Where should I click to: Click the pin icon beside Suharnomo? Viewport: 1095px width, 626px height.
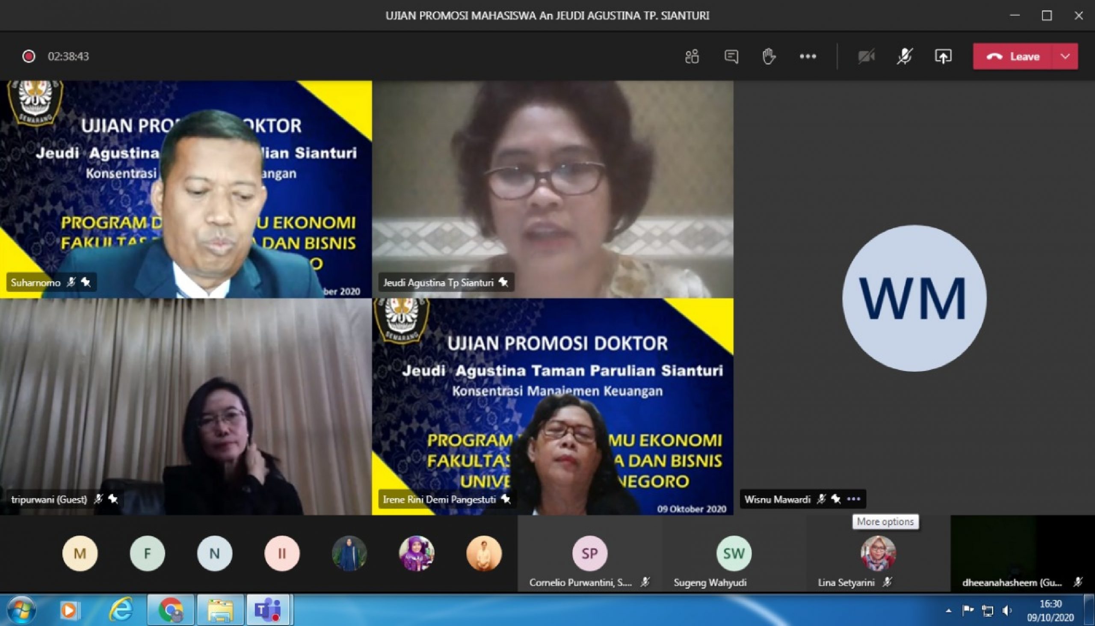click(86, 282)
